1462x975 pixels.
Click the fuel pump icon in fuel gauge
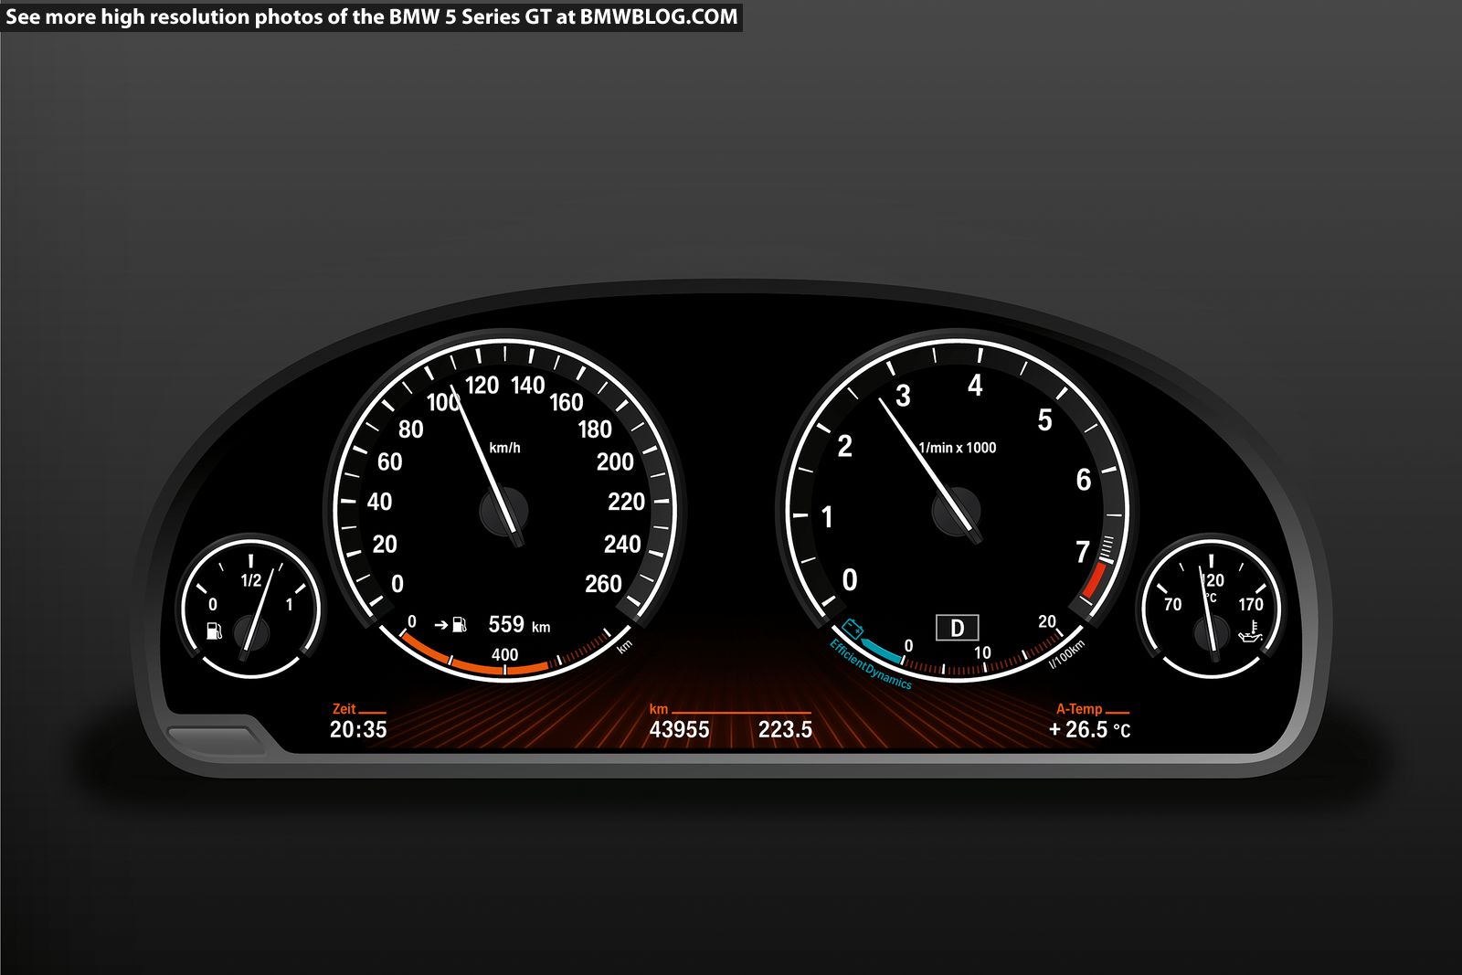pyautogui.click(x=214, y=631)
